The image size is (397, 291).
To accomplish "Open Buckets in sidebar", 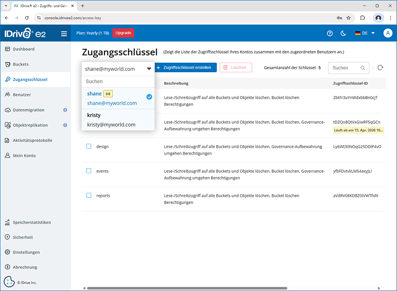I will coord(35,64).
